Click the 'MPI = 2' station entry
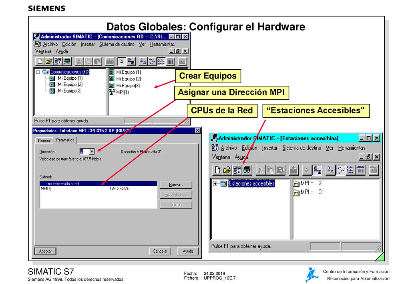 [x=307, y=183]
